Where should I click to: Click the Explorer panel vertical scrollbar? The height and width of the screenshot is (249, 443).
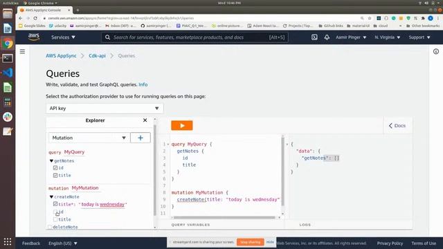[x=155, y=169]
